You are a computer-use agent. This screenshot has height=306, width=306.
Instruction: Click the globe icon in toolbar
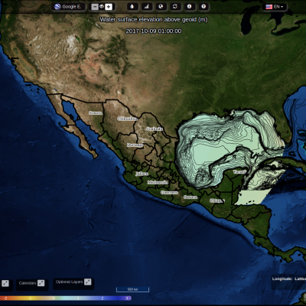tap(161, 7)
